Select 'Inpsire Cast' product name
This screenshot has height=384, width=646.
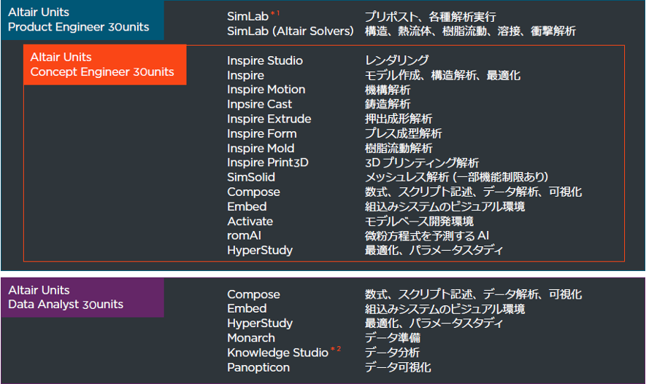click(259, 104)
